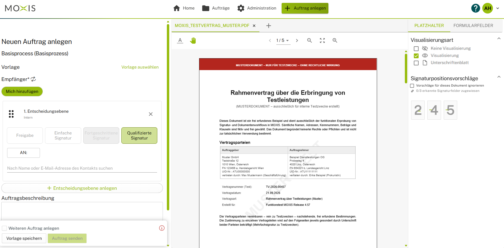Grab the drag handle of 1. Entscheidungsebene
The height and width of the screenshot is (248, 504).
11,114
